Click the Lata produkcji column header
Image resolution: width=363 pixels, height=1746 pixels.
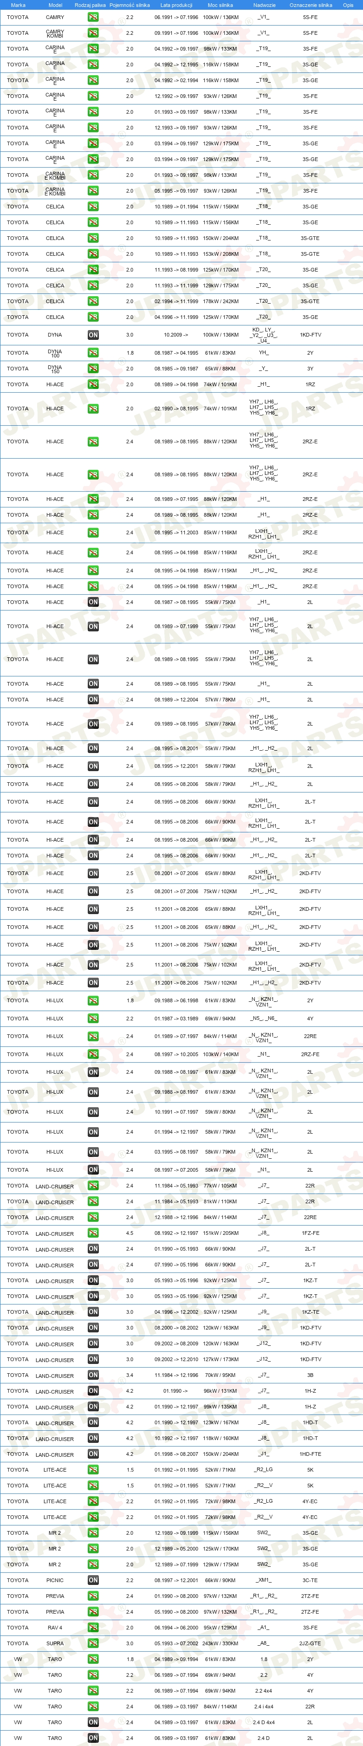[x=176, y=5]
